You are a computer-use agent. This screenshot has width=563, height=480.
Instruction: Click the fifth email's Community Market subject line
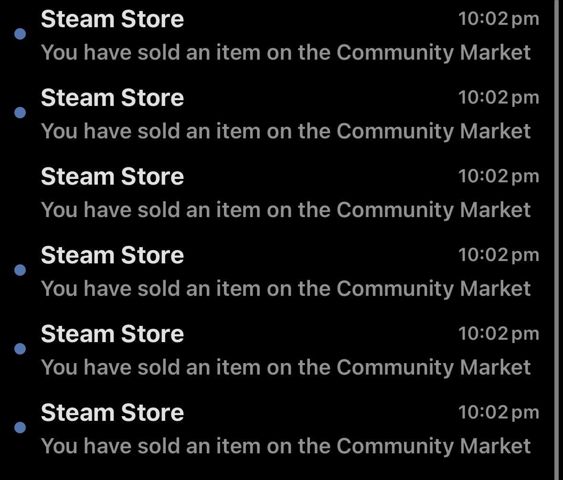[286, 367]
